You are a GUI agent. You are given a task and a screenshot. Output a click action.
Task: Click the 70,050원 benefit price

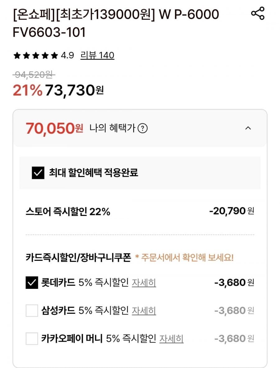click(54, 128)
